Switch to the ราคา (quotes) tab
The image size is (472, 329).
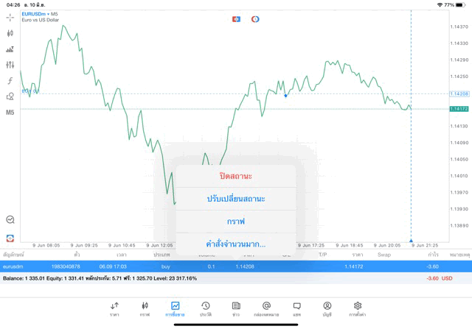coord(114,308)
